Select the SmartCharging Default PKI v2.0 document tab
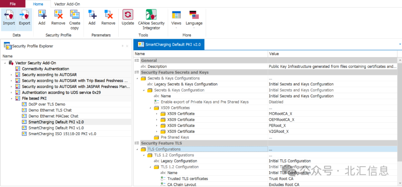The width and height of the screenshot is (402, 187). (169, 44)
